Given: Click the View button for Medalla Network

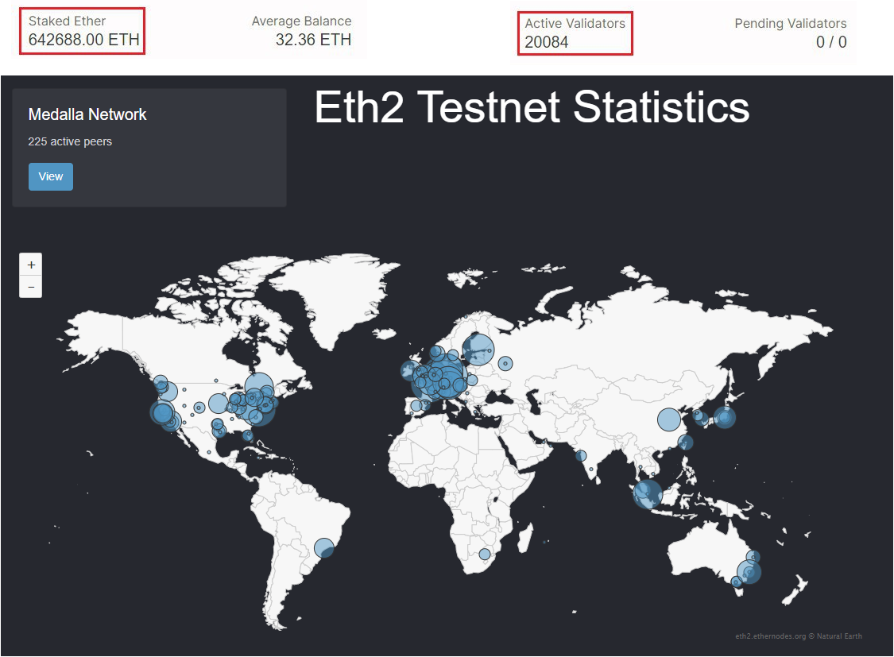Looking at the screenshot, I should click(x=51, y=176).
